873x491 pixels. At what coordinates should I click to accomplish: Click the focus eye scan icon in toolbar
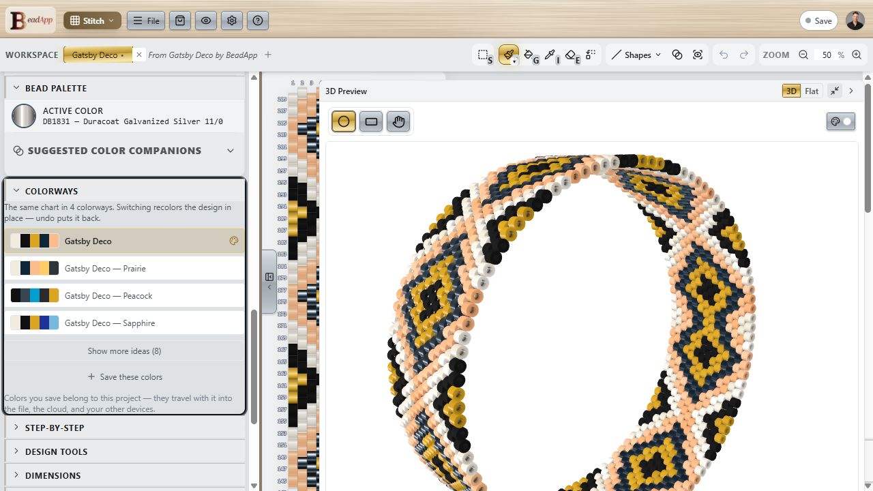coord(698,55)
